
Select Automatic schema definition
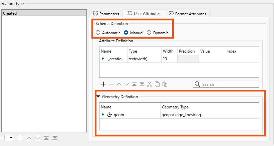tap(108, 33)
